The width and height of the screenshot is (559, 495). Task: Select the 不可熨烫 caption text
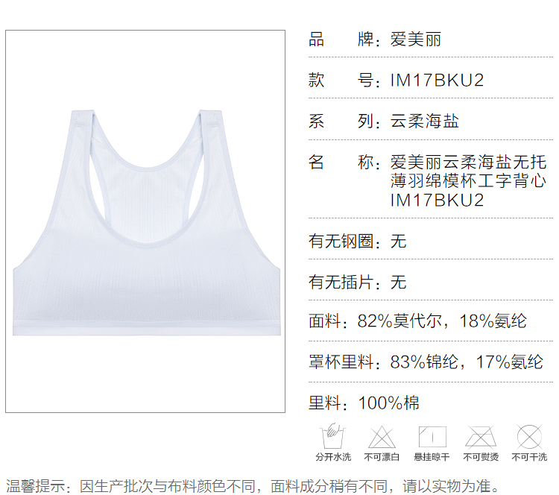pyautogui.click(x=480, y=457)
